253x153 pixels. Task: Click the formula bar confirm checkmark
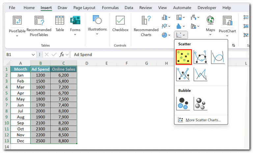(54, 55)
